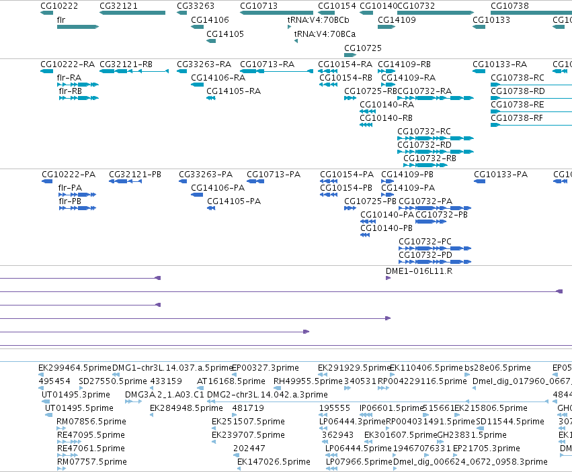Select transcript flr-RA
The height and width of the screenshot is (472, 572).
[69, 78]
